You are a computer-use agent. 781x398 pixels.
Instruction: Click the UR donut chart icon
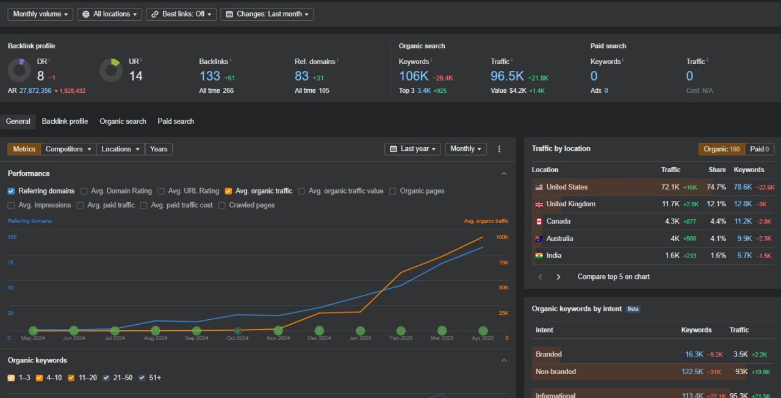pyautogui.click(x=111, y=70)
